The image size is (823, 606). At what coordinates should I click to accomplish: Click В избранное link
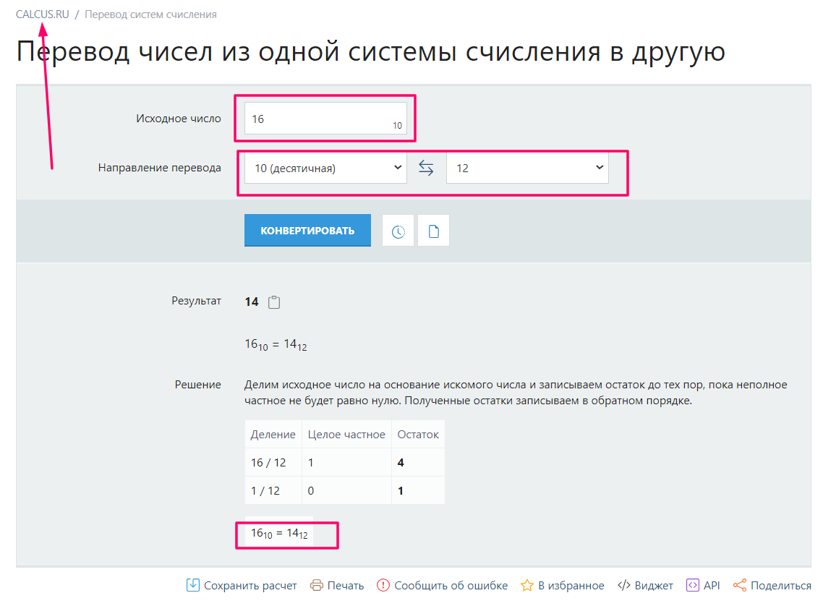(x=571, y=586)
